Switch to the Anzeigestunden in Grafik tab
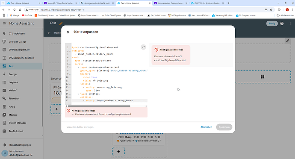 click(97, 3)
